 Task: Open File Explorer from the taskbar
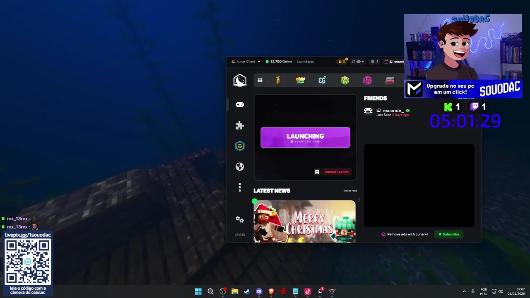pyautogui.click(x=235, y=291)
